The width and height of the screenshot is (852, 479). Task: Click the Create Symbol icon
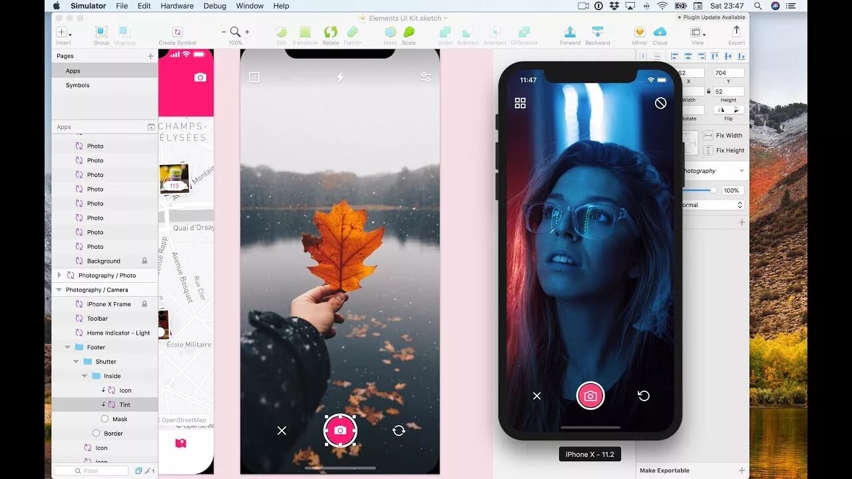pos(177,32)
